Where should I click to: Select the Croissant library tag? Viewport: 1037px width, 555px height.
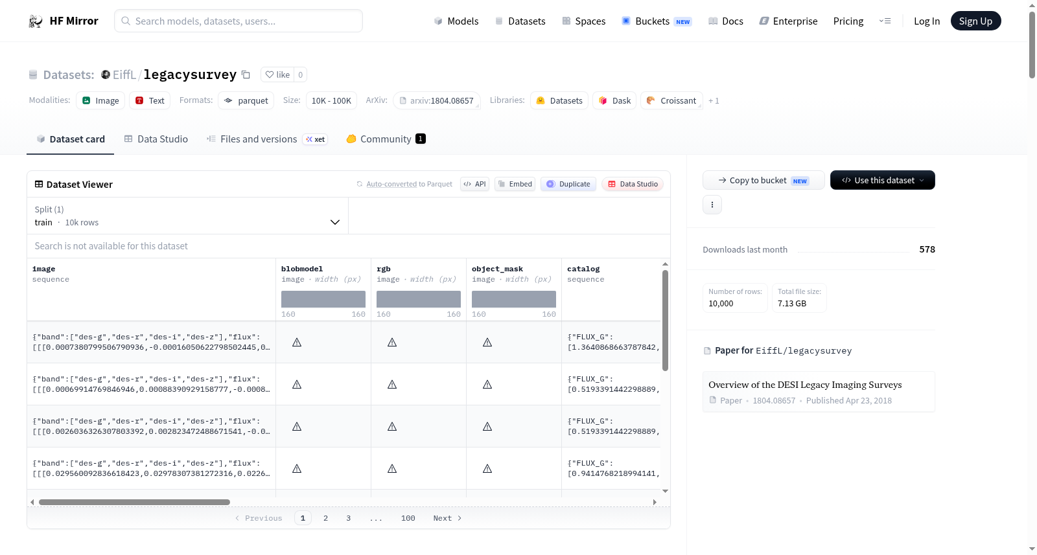point(671,100)
